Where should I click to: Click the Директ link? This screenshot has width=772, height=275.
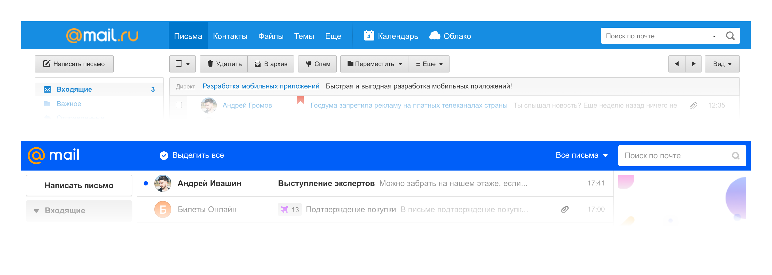(185, 87)
